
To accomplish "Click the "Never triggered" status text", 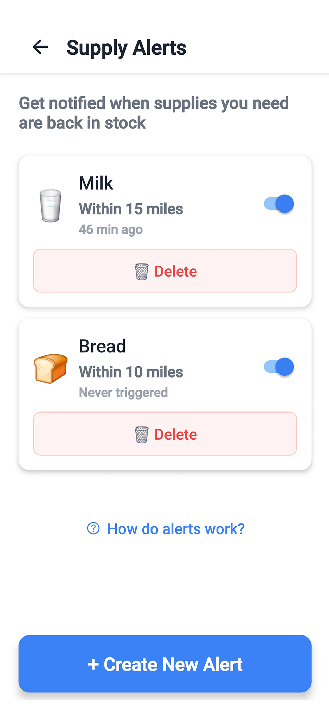I will click(x=123, y=393).
